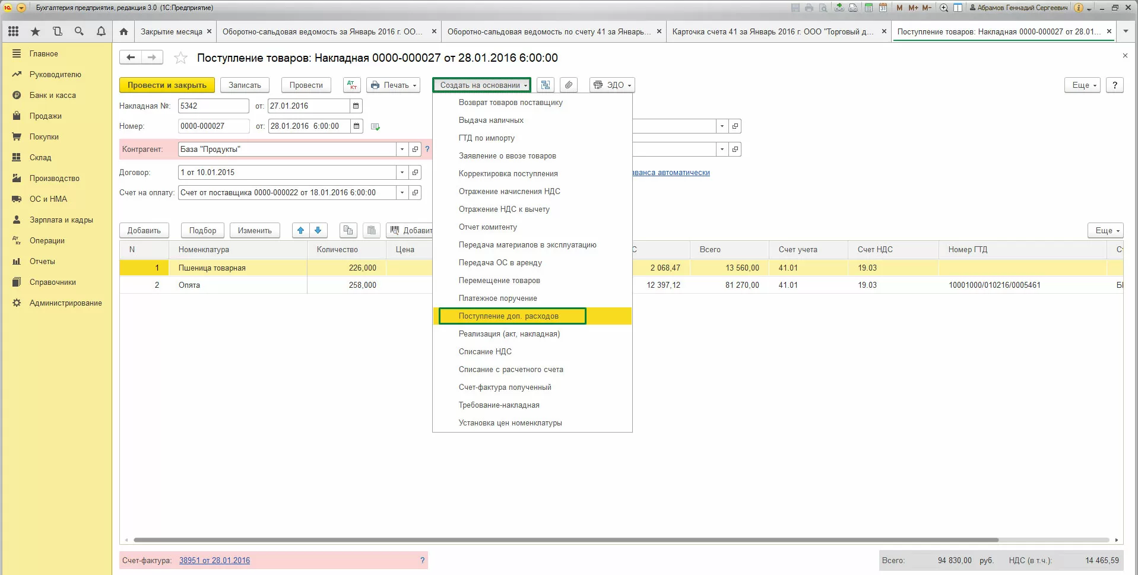Open the About info icon in the title bar

click(1079, 8)
